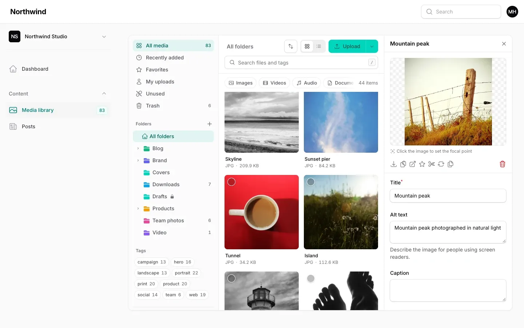The image size is (524, 328).
Task: Open the Trash section
Action: (x=173, y=106)
